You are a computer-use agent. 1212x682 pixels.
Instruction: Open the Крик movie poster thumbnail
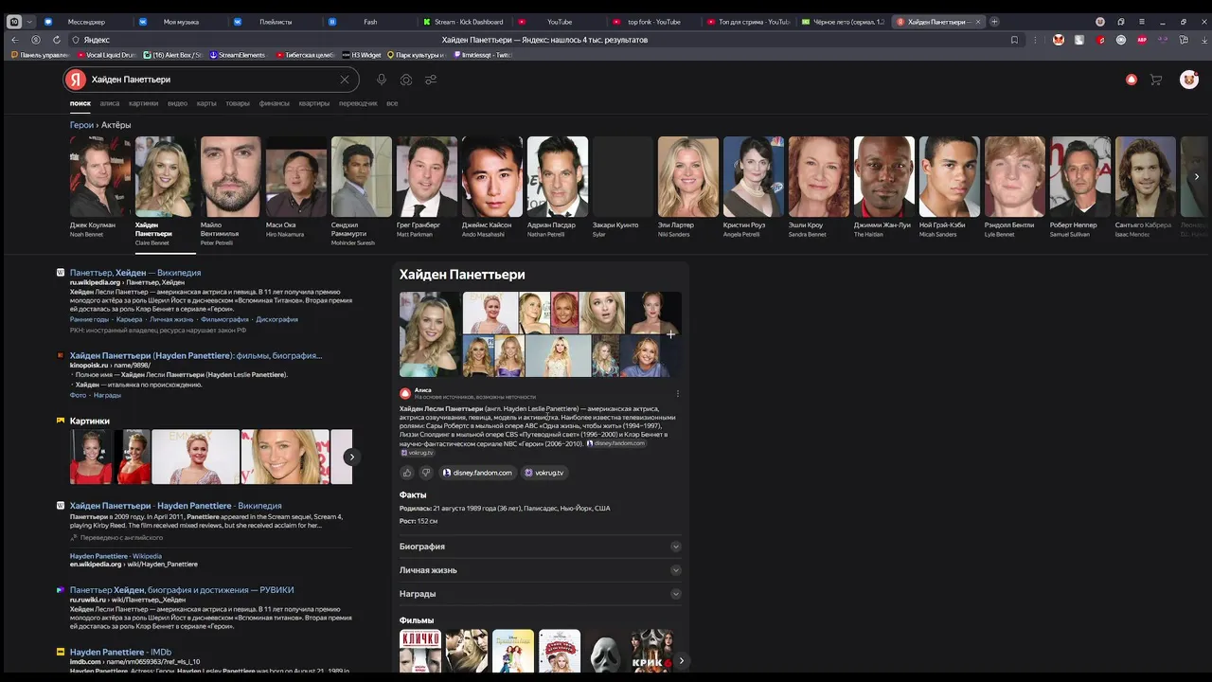(x=652, y=651)
